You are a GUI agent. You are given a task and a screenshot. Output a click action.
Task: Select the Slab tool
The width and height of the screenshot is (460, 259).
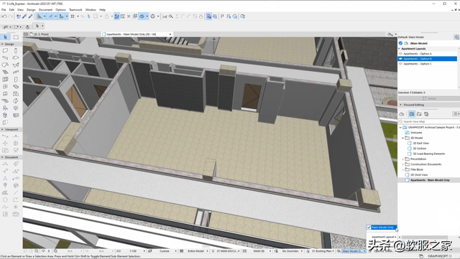[16, 57]
